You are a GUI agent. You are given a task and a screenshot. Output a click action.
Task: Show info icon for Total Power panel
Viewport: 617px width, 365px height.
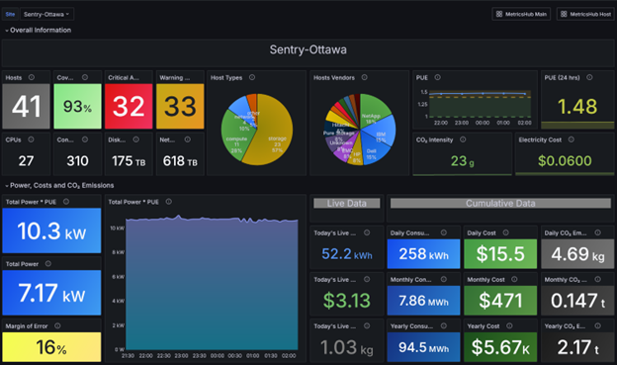[48, 264]
